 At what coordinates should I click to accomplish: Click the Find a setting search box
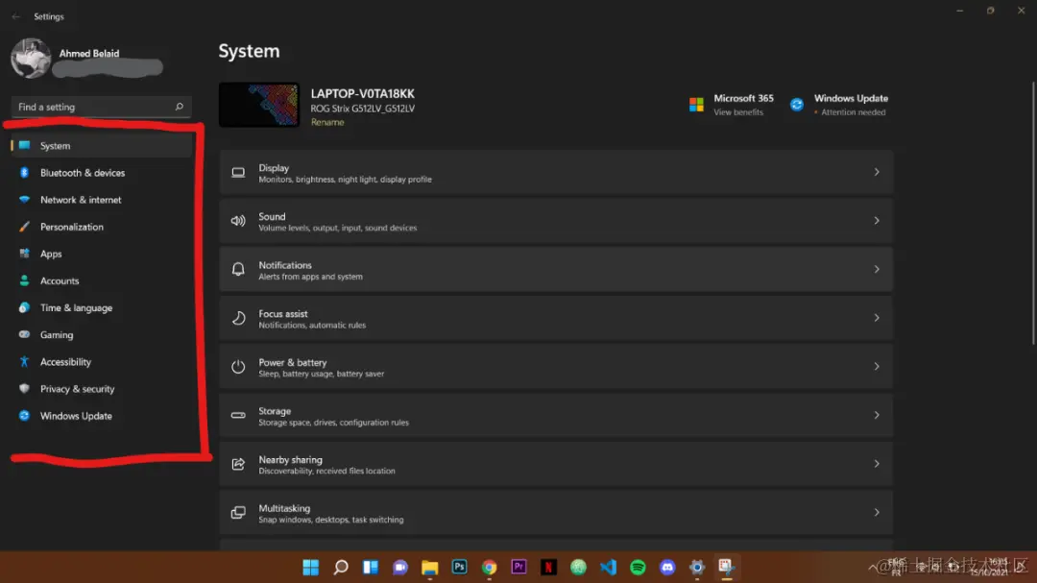[101, 107]
